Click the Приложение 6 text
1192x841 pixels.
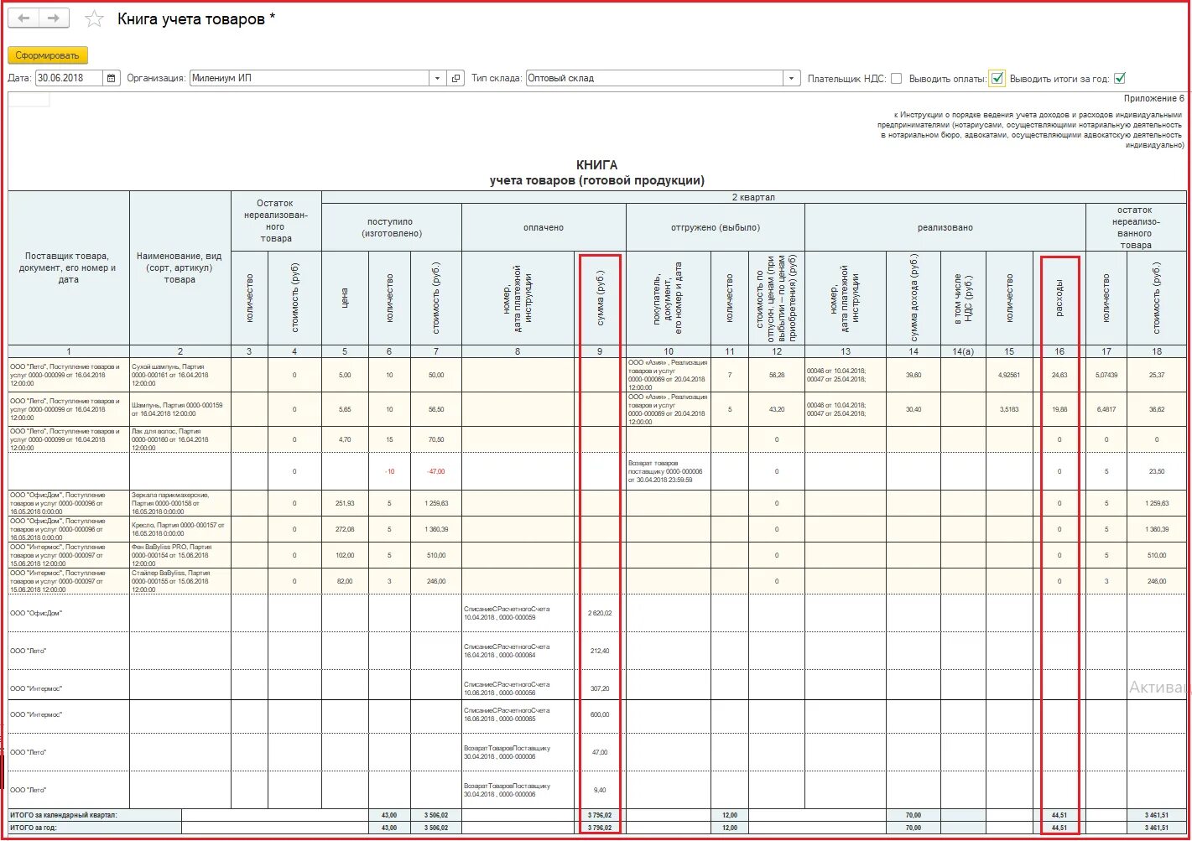[x=1154, y=98]
